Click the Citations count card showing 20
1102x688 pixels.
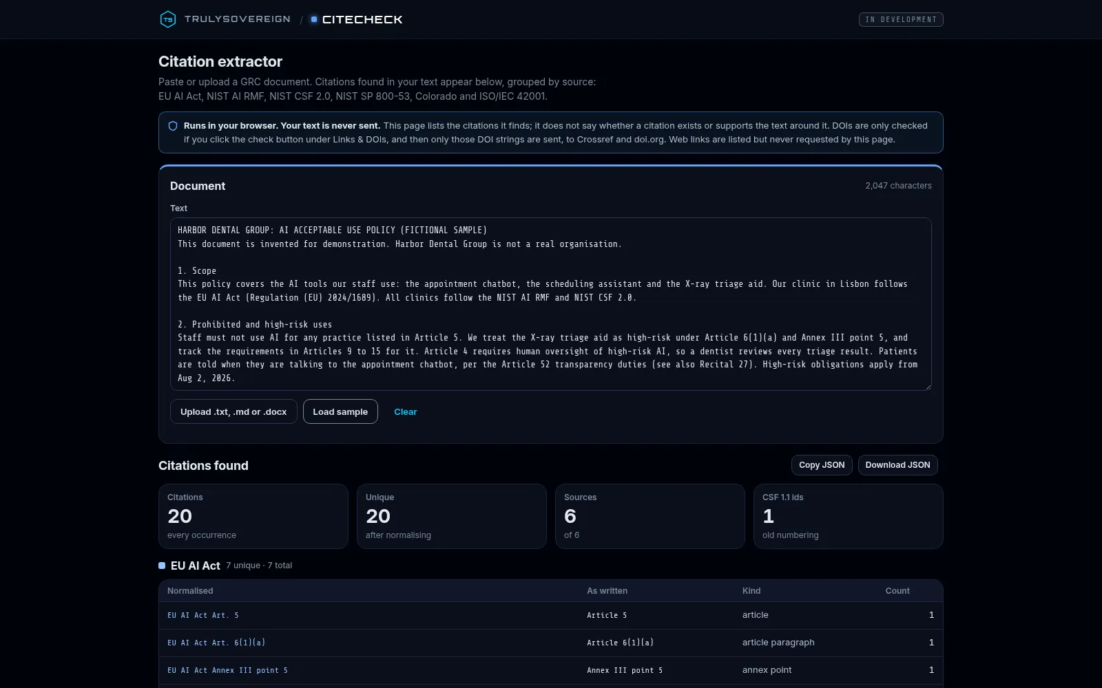click(x=253, y=516)
